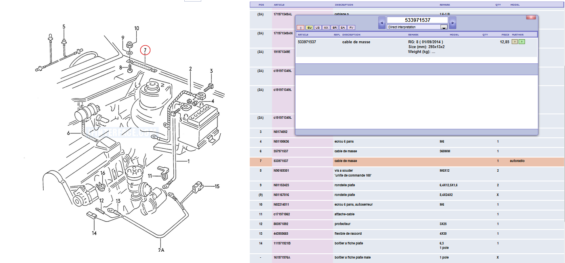Open the red list icon in popup
Image resolution: width=565 pixels, height=263 pixels.
tap(300, 27)
